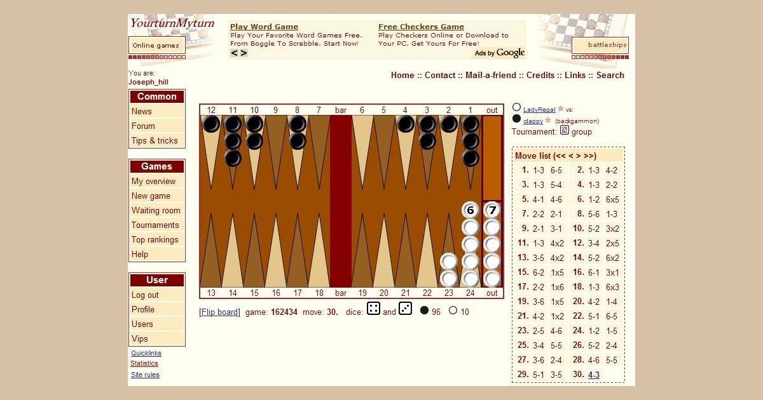The width and height of the screenshot is (763, 400).
Task: Open Links in top navigation
Action: click(575, 75)
